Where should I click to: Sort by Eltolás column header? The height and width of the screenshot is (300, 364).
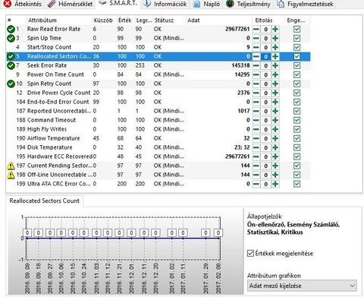pyautogui.click(x=264, y=21)
